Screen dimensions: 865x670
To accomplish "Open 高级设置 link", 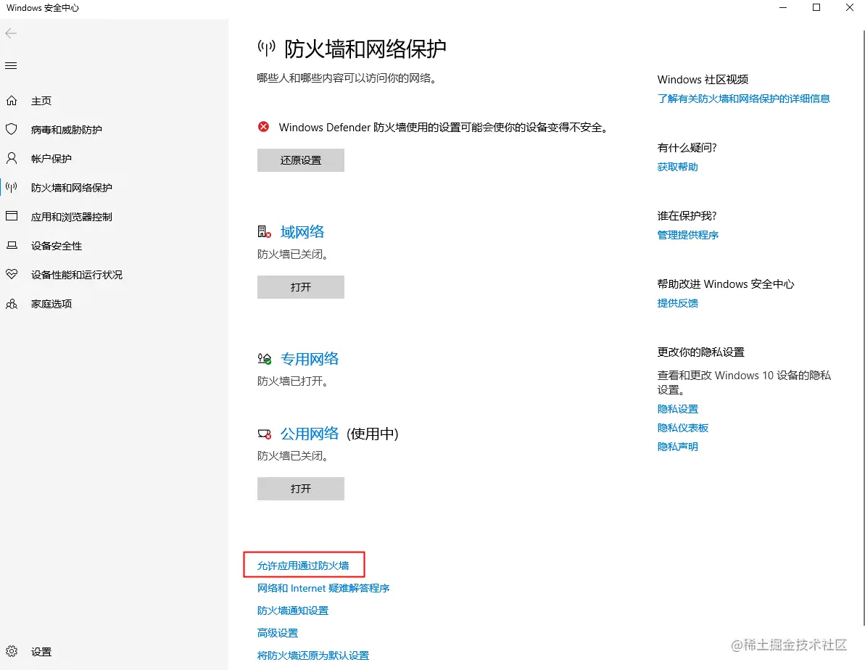I will click(278, 633).
